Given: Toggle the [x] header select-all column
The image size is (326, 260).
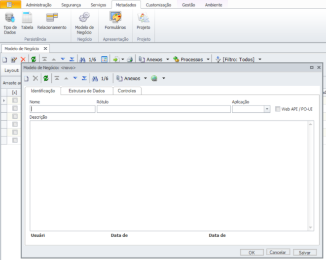Looking at the screenshot, I should pos(15,93).
